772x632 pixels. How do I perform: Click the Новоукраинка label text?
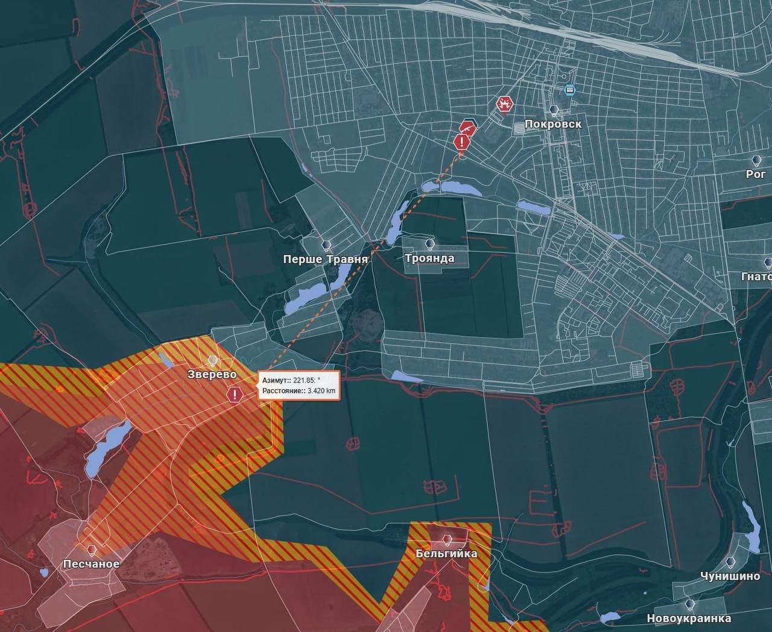689,619
